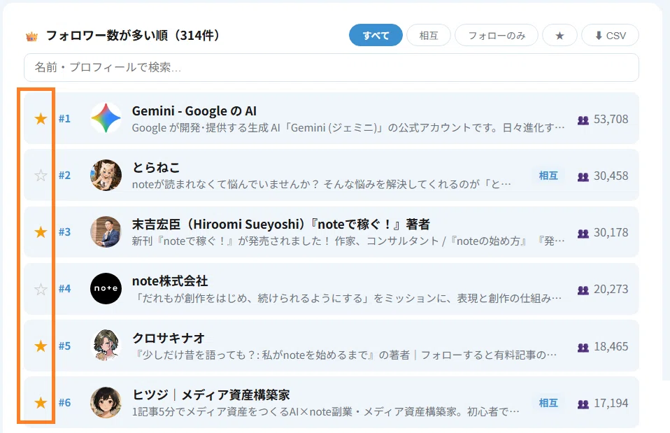Click the #2 rank number
This screenshot has width=670, height=433.
[64, 176]
